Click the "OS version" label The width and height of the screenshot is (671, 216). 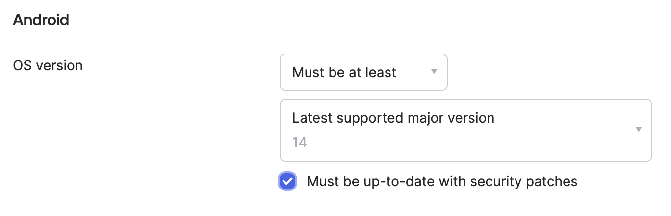(x=48, y=65)
